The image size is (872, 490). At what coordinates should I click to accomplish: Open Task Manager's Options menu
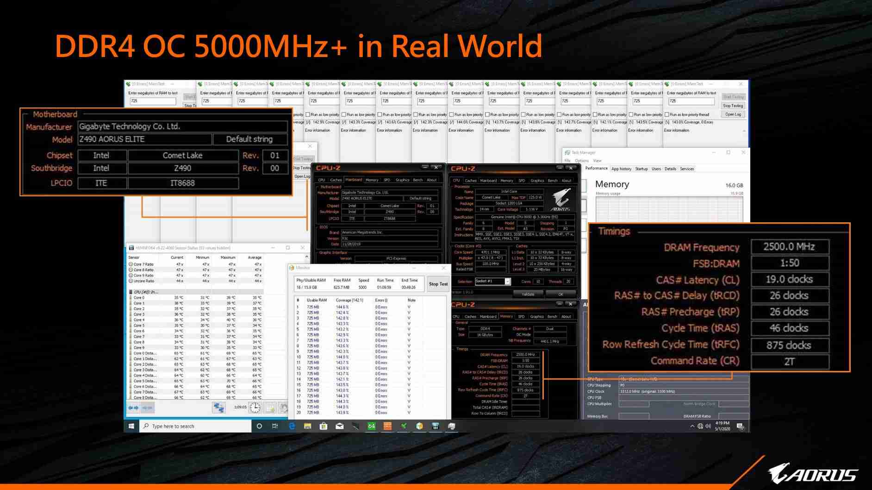tap(581, 161)
